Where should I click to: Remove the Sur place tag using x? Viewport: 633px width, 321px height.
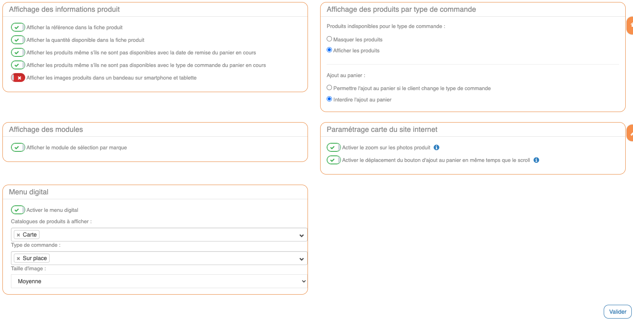click(18, 259)
